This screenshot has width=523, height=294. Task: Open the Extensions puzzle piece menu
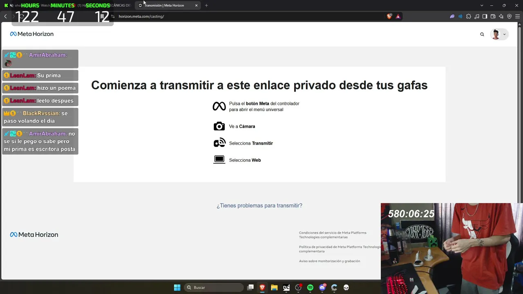(x=469, y=16)
